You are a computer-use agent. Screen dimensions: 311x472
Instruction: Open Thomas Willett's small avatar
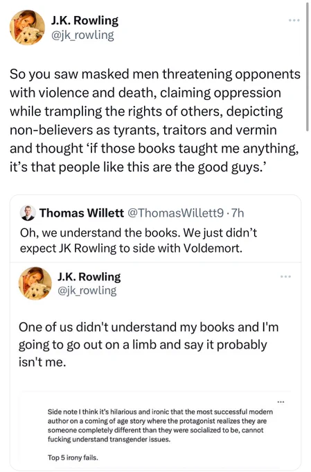point(28,213)
